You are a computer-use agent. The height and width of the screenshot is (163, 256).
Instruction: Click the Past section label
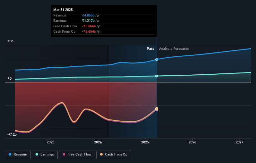150,49
